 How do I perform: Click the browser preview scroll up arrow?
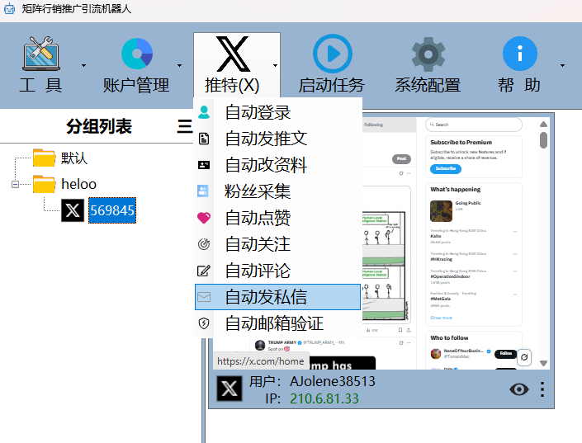point(543,125)
